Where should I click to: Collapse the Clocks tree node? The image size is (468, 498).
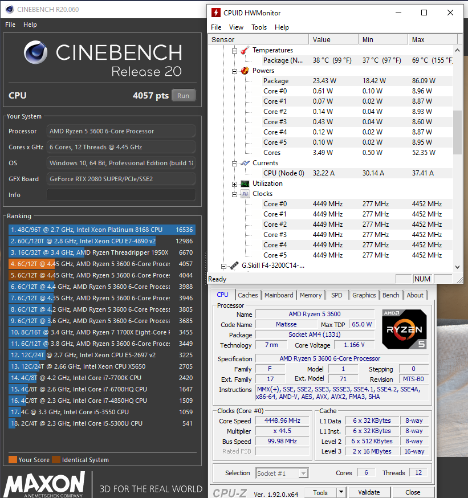[234, 194]
